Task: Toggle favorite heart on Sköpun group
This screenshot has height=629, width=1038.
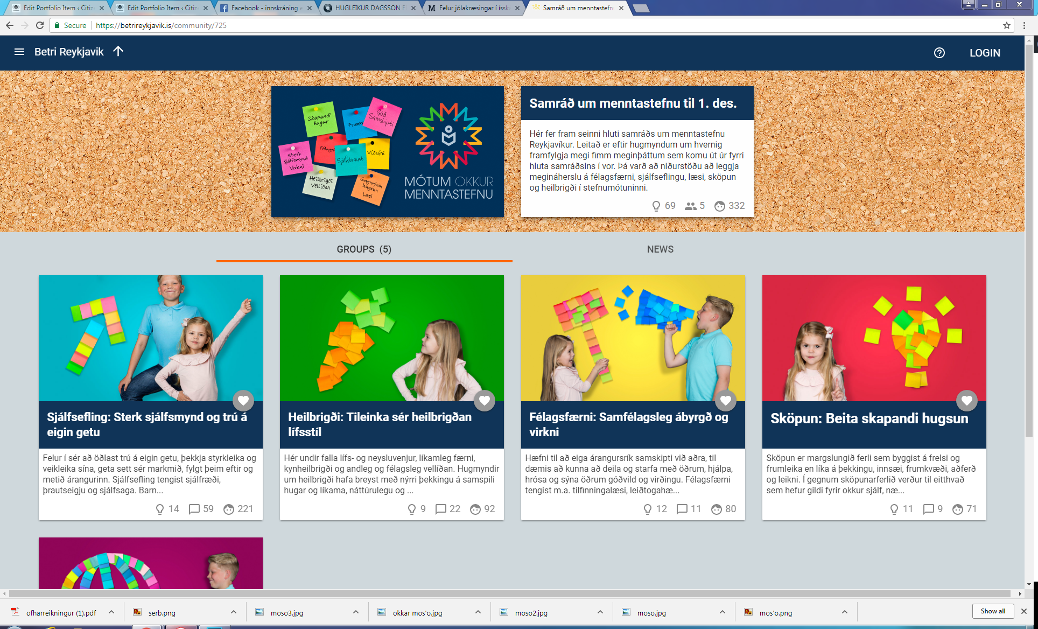Action: point(967,400)
